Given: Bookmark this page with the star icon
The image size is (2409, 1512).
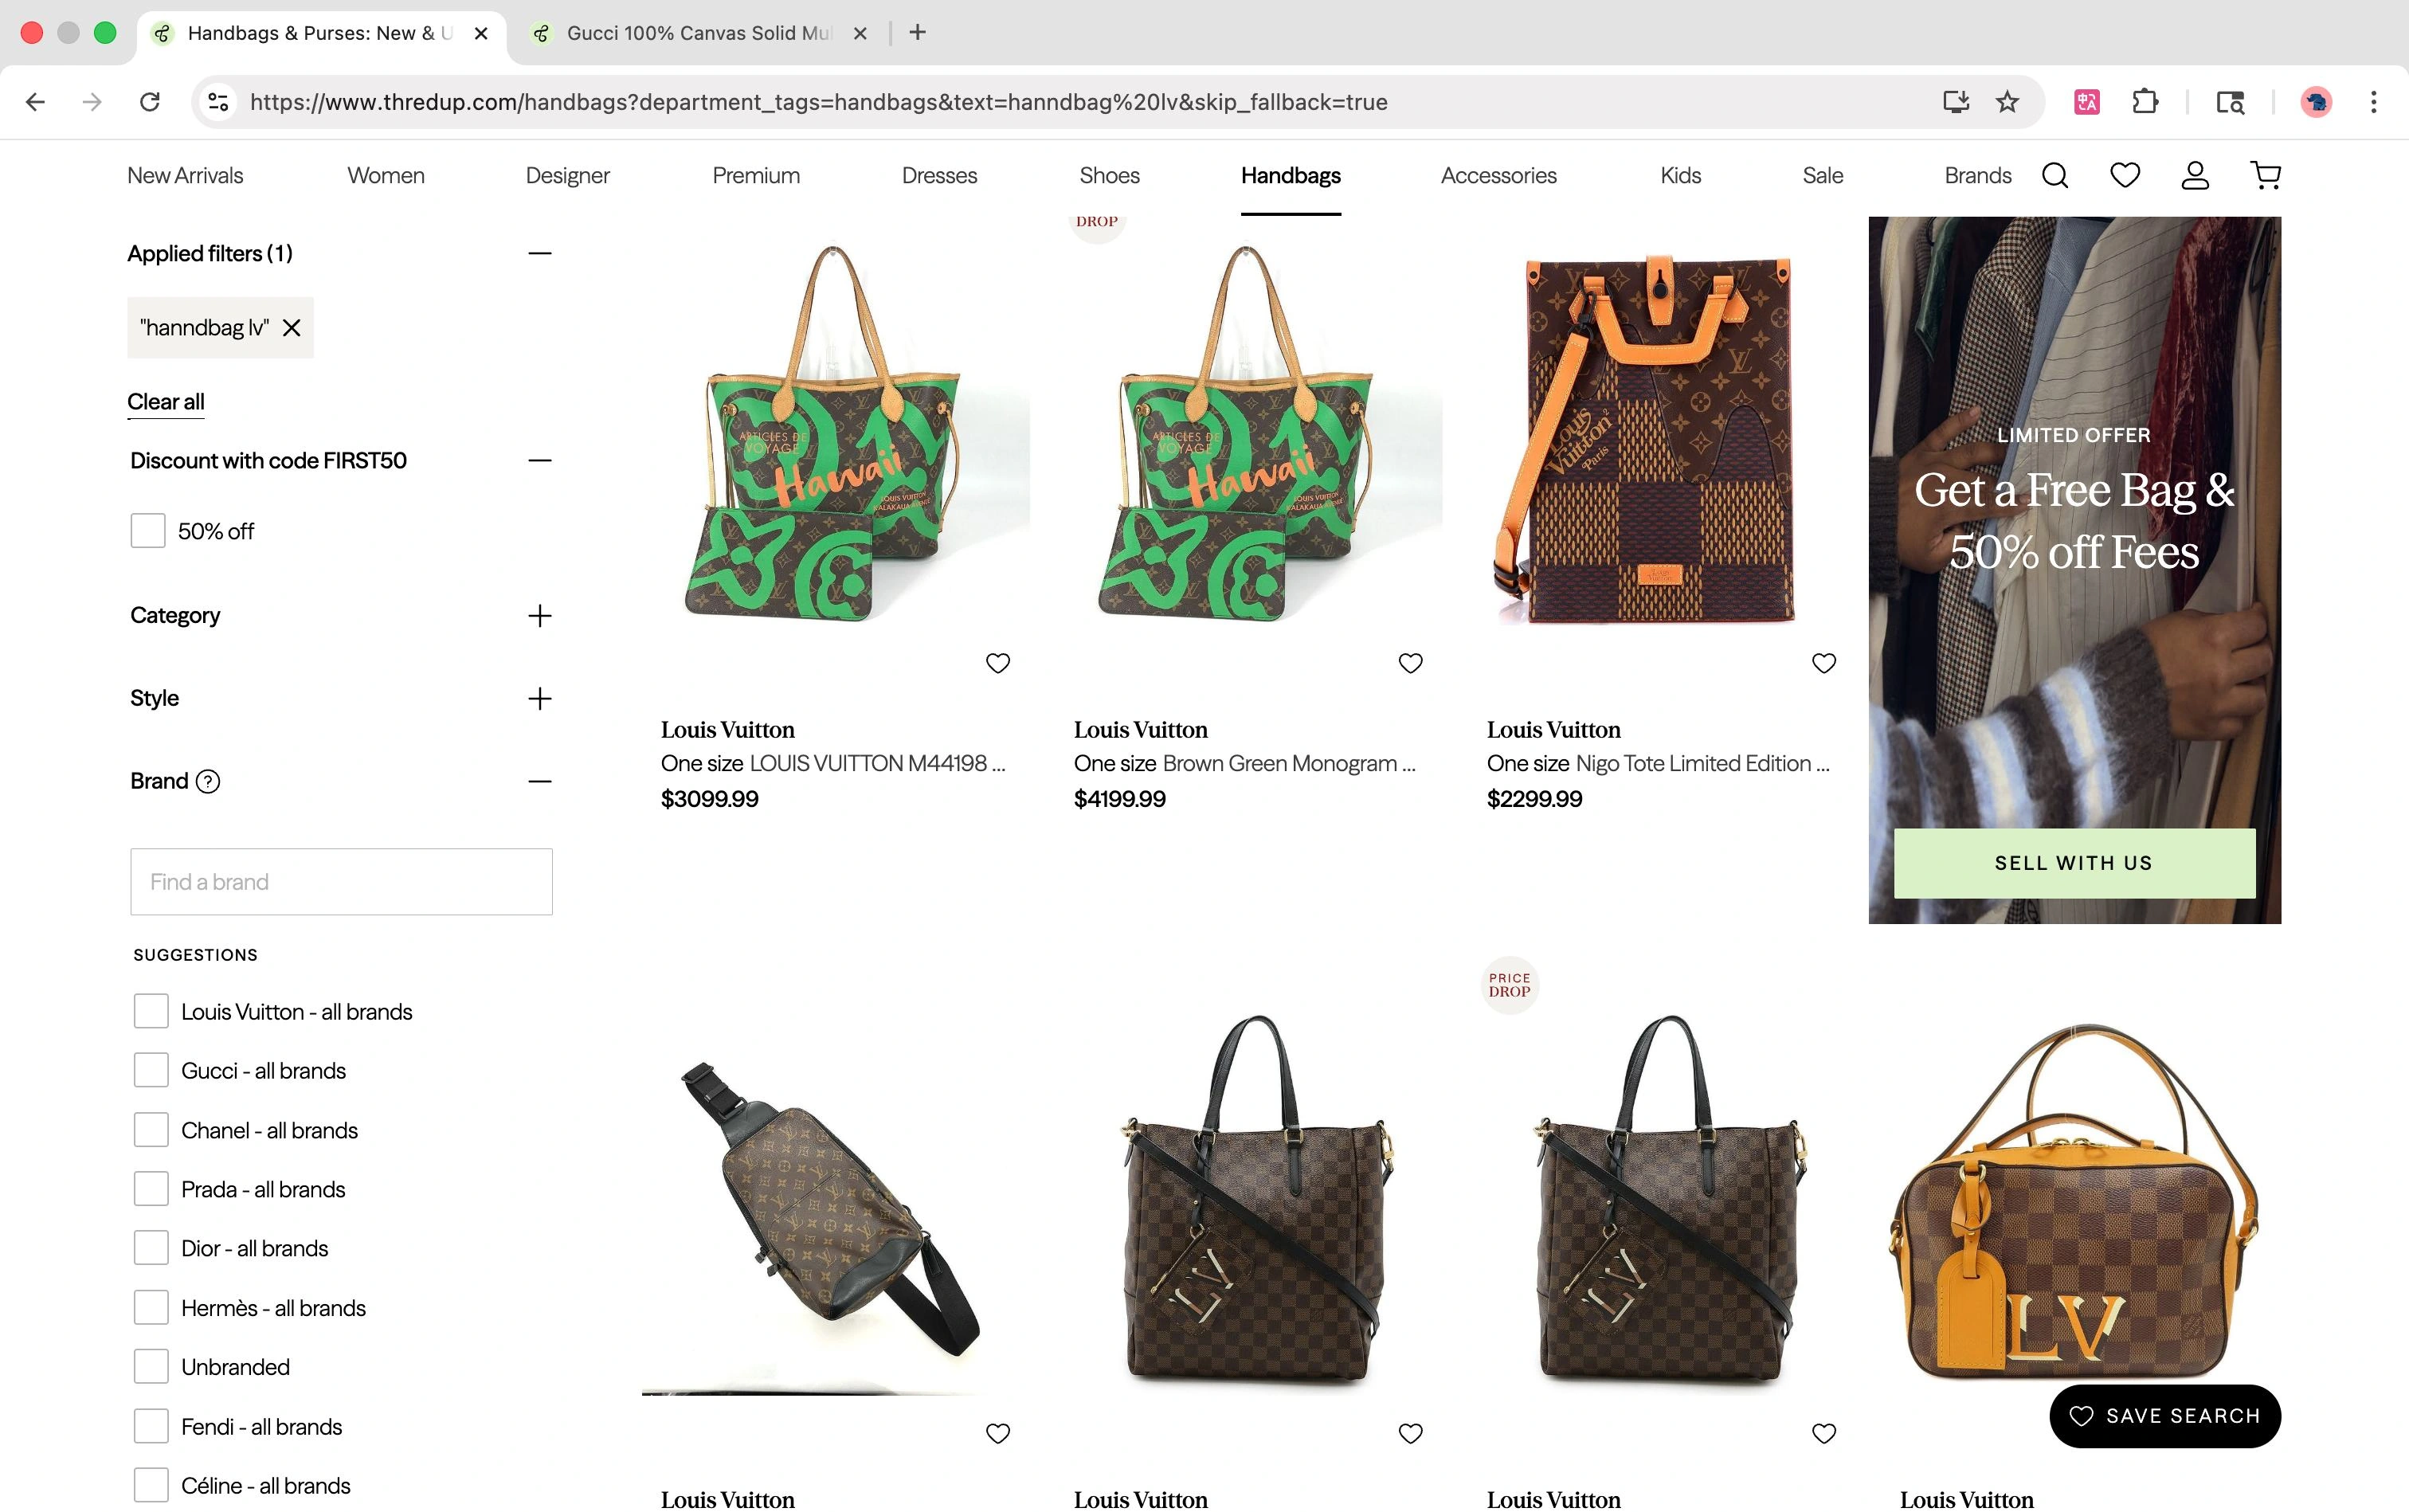Looking at the screenshot, I should [x=2007, y=102].
